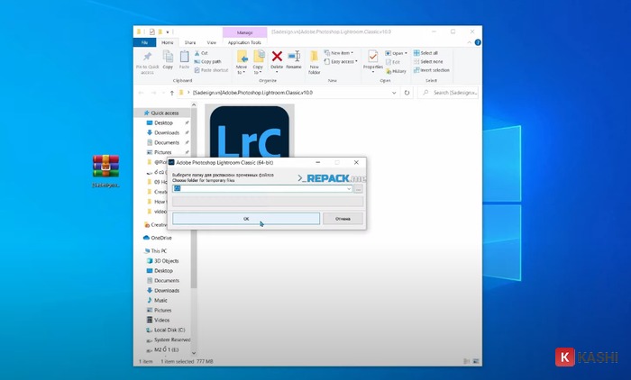Click the Up arrow navigation icon
The width and height of the screenshot is (631, 380).
170,92
